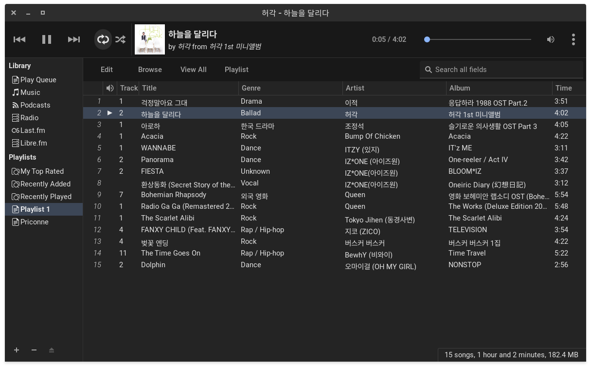Screen dimensions: 591x367
Task: Open Podcasts in the Library sidebar
Action: click(x=35, y=105)
